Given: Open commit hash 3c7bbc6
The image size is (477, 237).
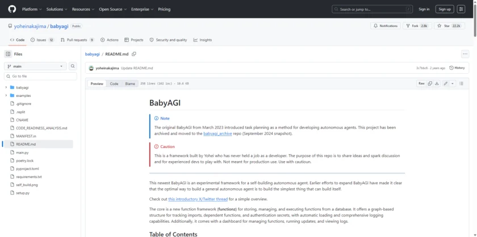Looking at the screenshot, I should 422,68.
